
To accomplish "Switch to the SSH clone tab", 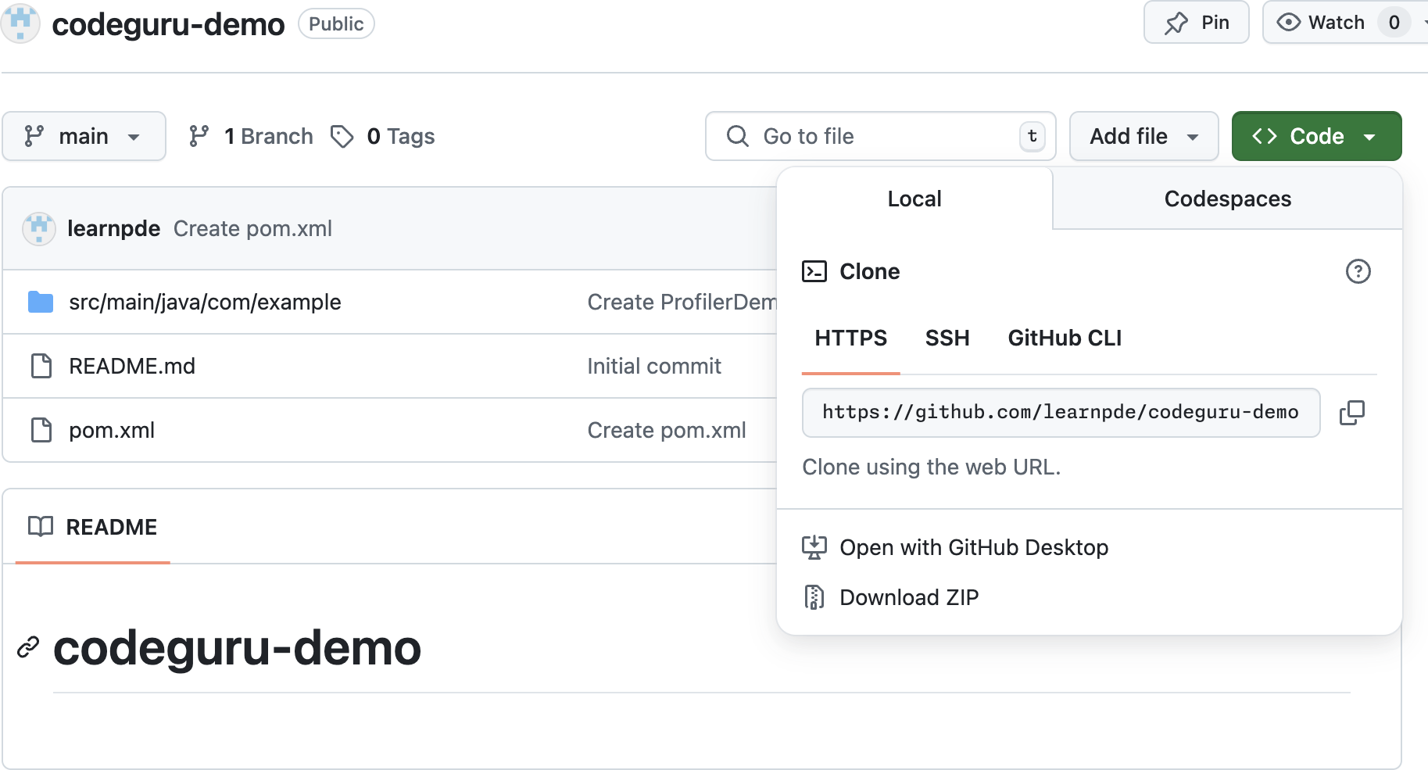I will click(x=947, y=338).
